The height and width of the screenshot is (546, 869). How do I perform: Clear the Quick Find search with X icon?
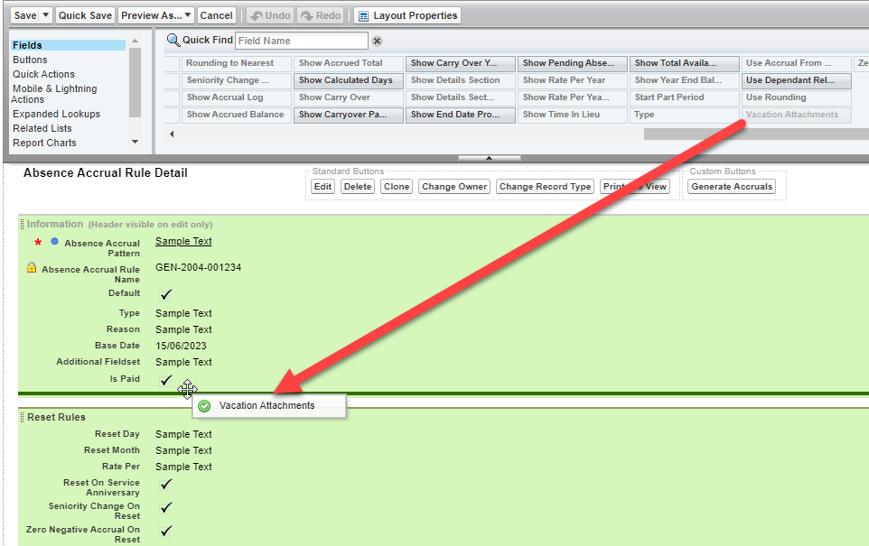click(x=378, y=41)
